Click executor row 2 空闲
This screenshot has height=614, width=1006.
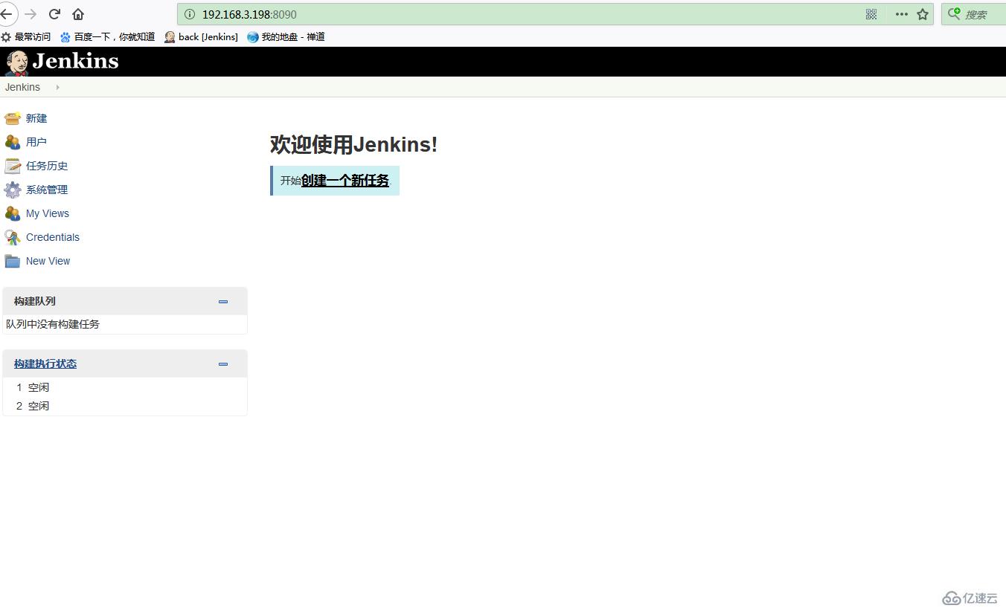[x=125, y=406]
